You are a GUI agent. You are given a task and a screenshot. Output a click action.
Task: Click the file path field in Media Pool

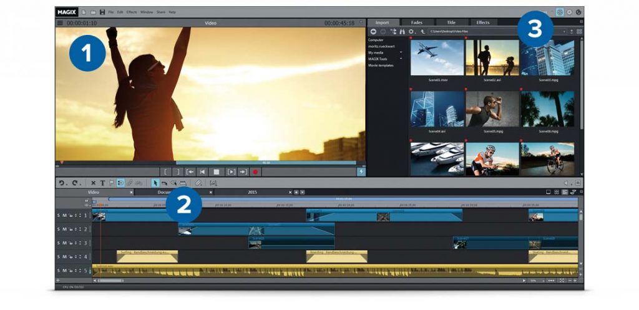tap(497, 31)
